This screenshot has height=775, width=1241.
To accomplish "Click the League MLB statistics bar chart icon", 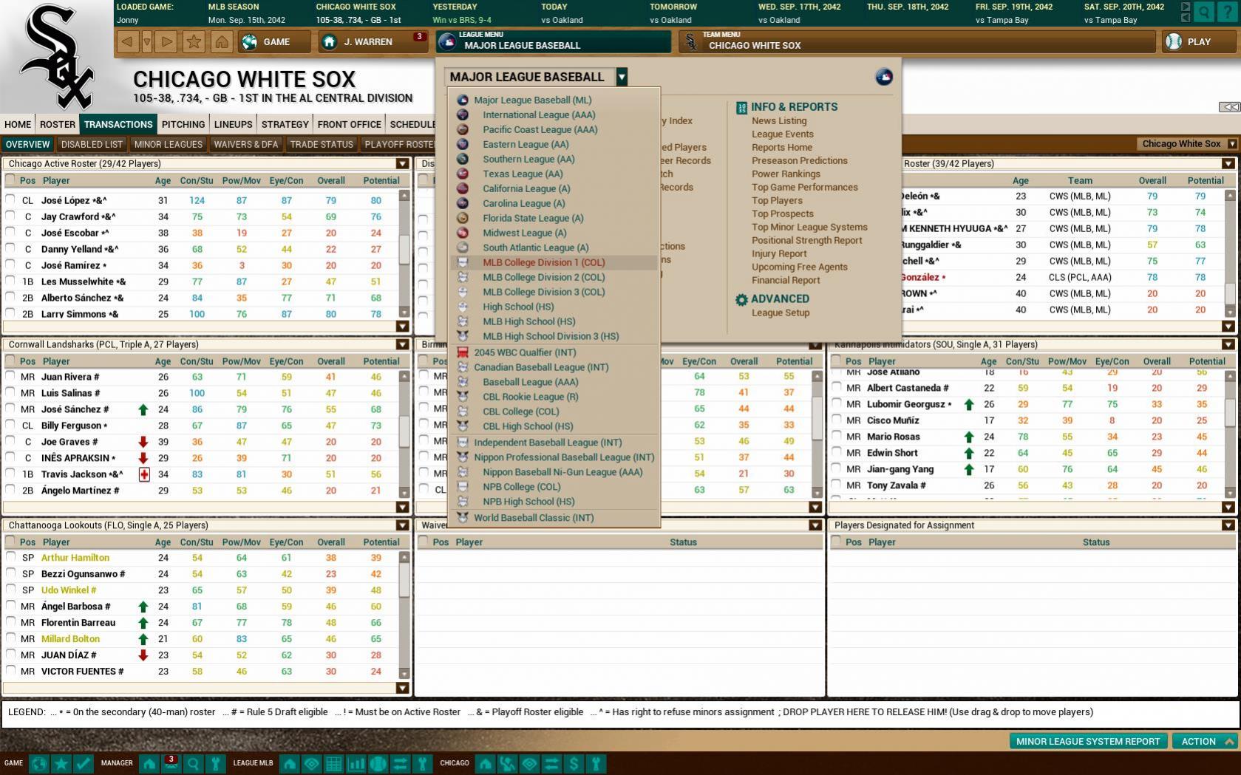I will [x=356, y=763].
